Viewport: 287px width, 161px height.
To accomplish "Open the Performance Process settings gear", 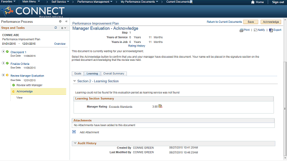I will coord(60,21).
